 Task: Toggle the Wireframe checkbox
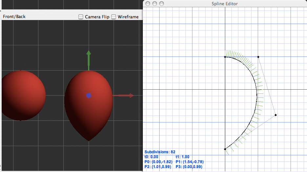[114, 17]
